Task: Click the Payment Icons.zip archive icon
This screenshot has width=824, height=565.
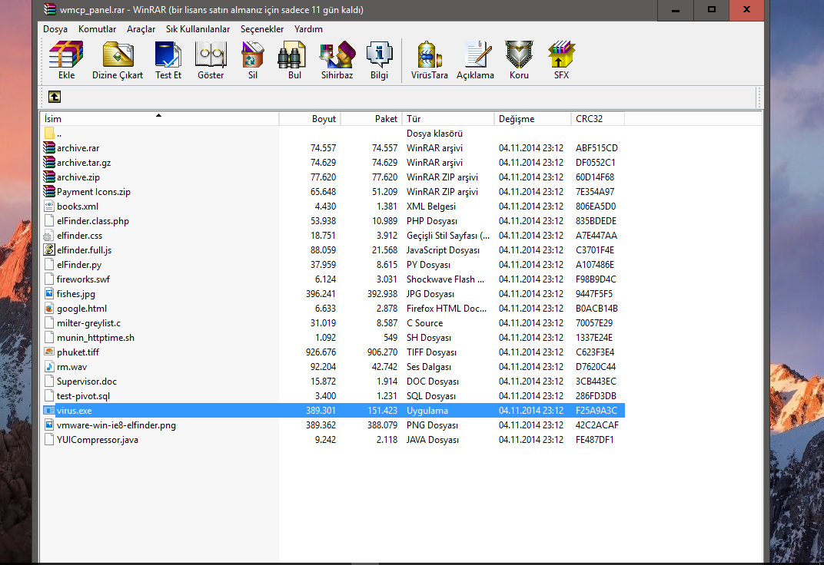Action: point(49,191)
